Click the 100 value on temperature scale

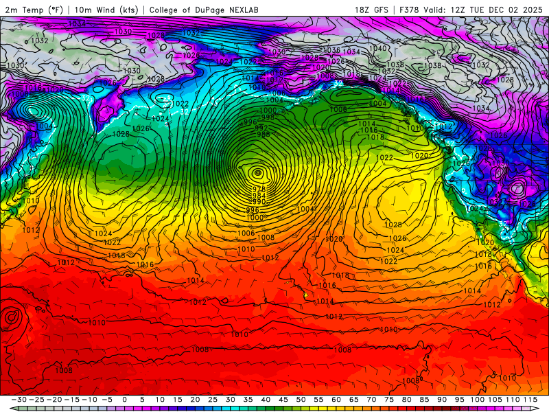pyautogui.click(x=477, y=400)
